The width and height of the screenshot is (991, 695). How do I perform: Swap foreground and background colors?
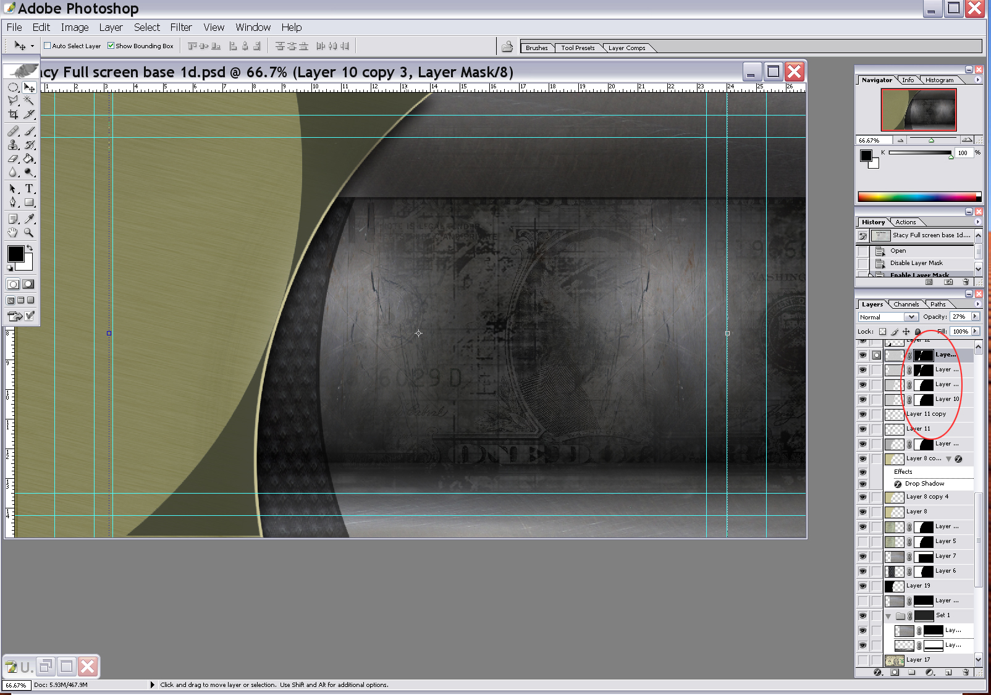pyautogui.click(x=29, y=248)
